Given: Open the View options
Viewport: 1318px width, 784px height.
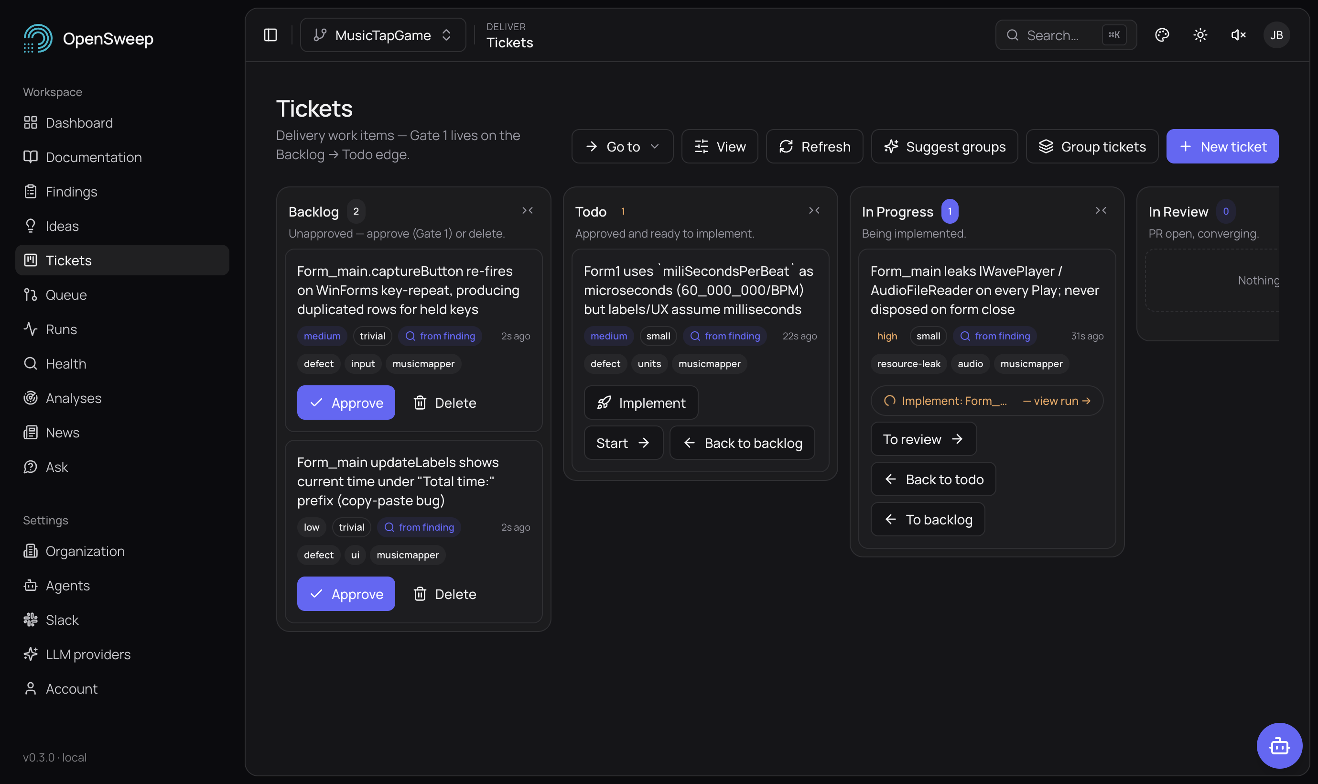Looking at the screenshot, I should (720, 146).
